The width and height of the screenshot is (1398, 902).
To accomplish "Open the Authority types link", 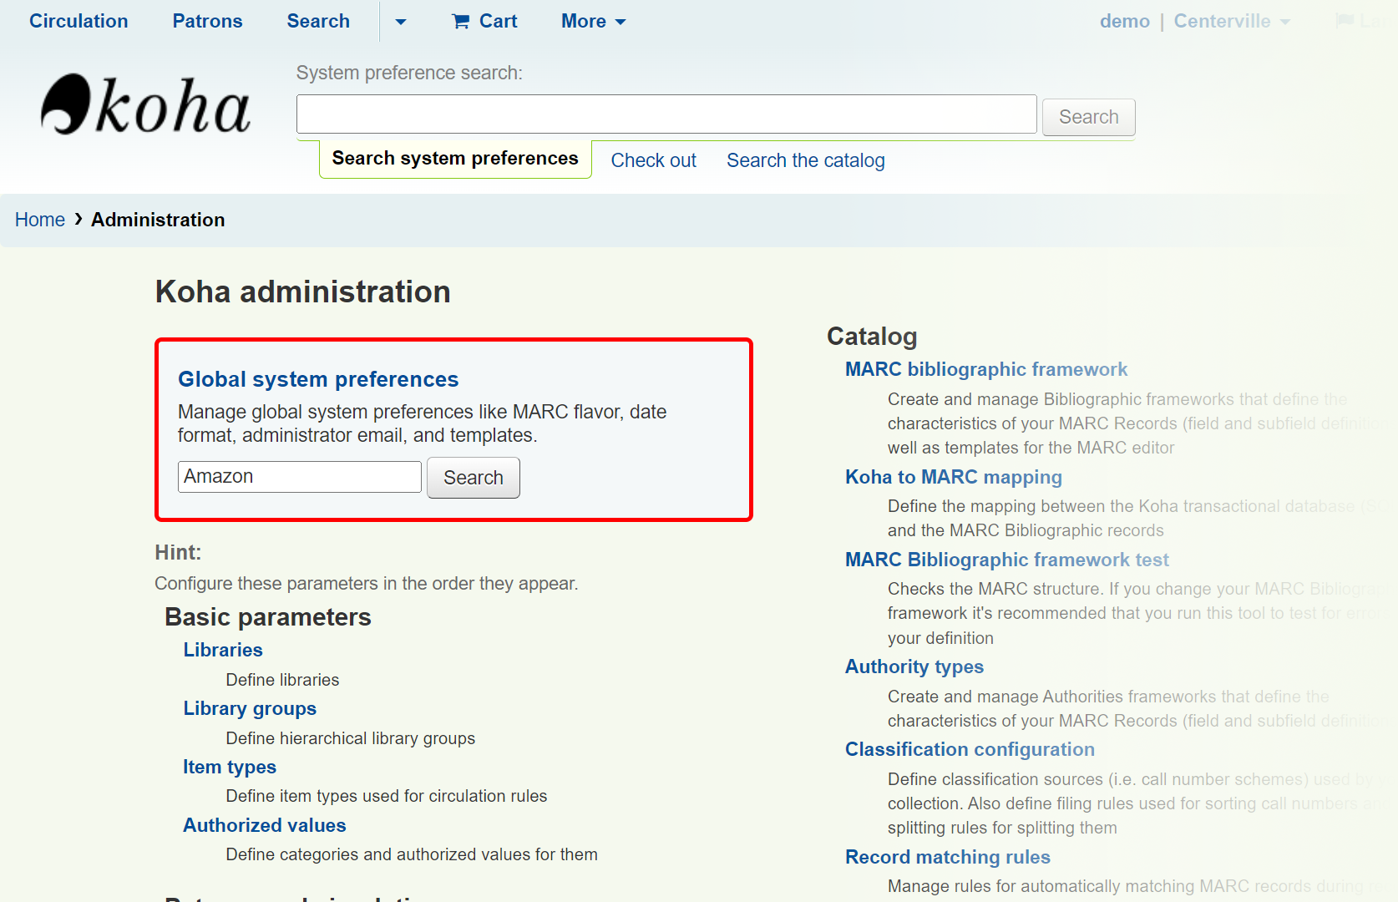I will click(x=914, y=666).
